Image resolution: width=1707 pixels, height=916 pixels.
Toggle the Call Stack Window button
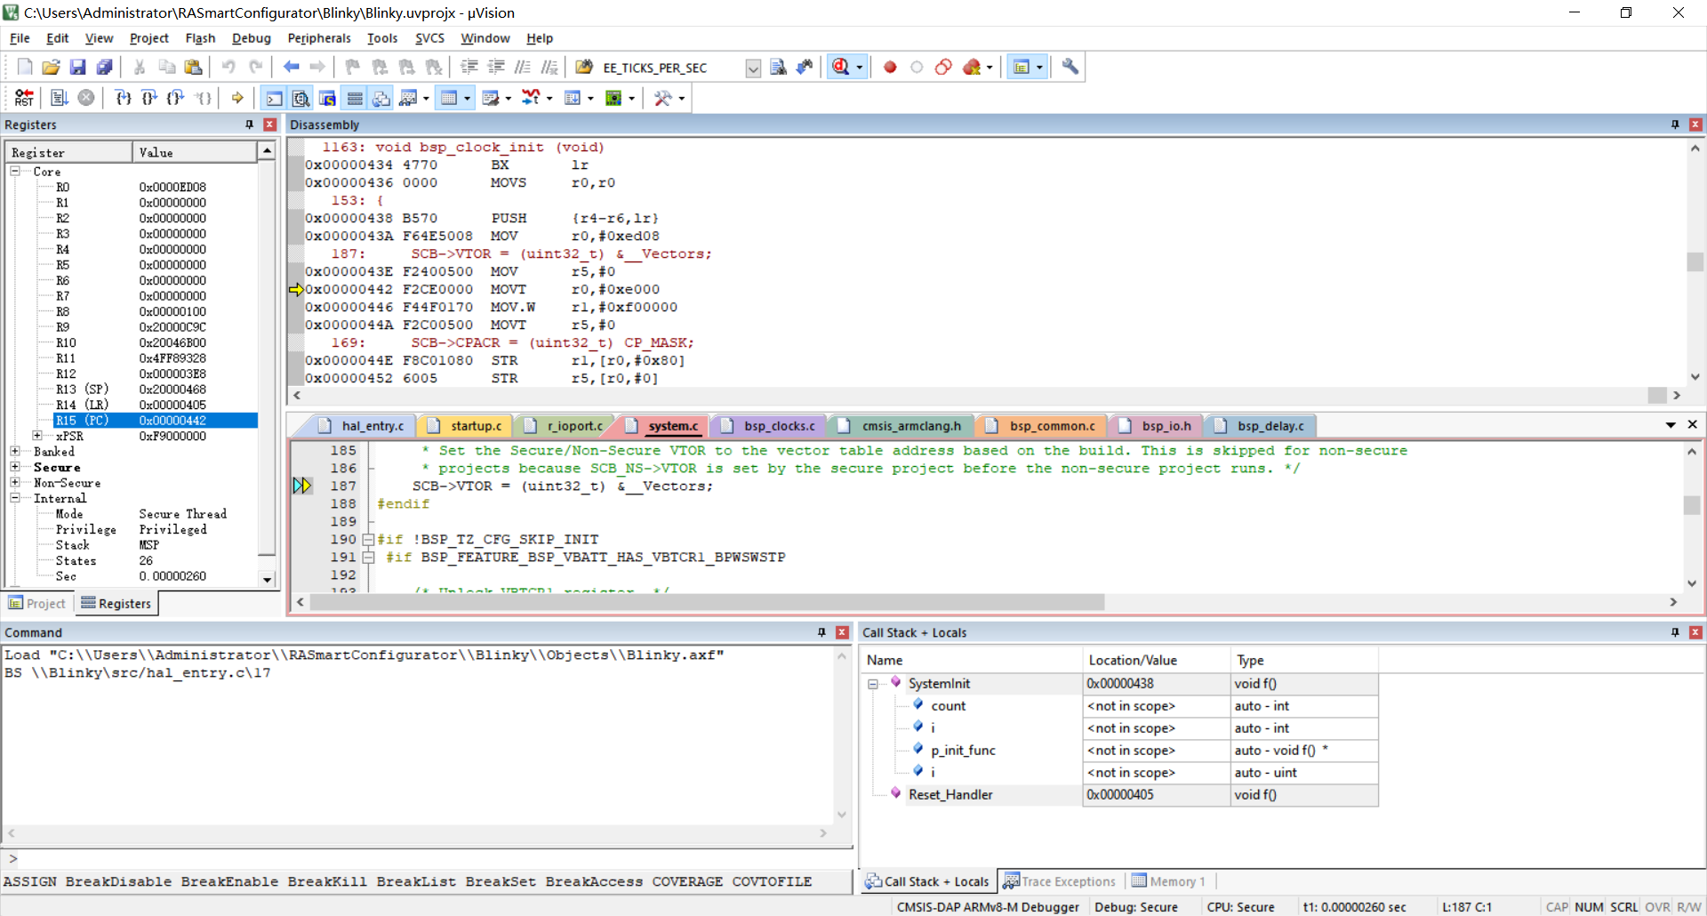[381, 98]
